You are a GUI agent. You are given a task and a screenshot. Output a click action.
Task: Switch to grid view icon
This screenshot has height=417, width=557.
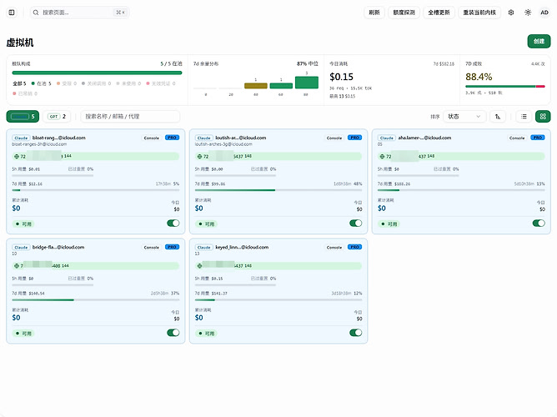tap(543, 117)
